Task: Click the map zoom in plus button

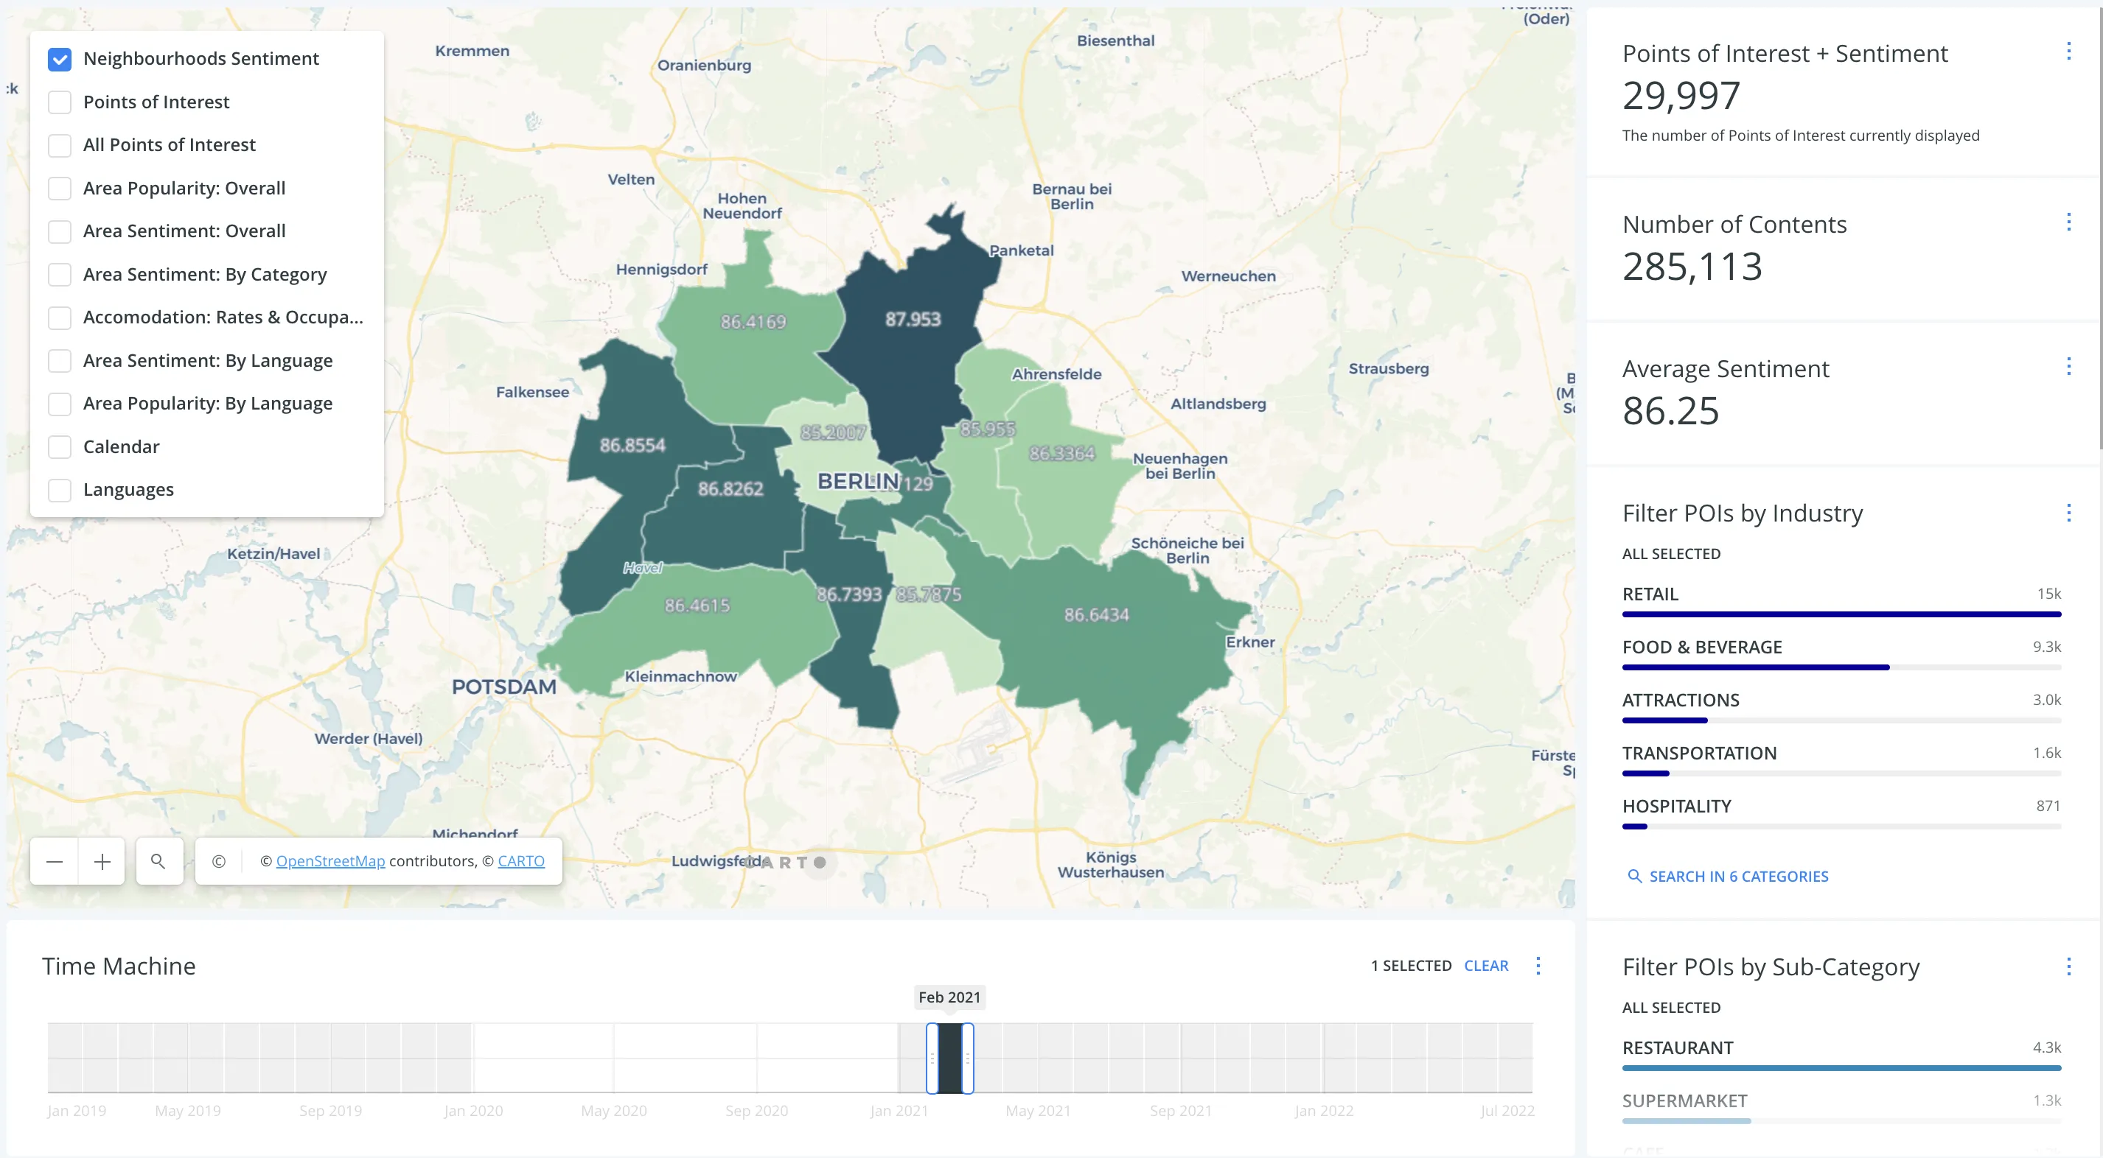Action: click(x=102, y=862)
